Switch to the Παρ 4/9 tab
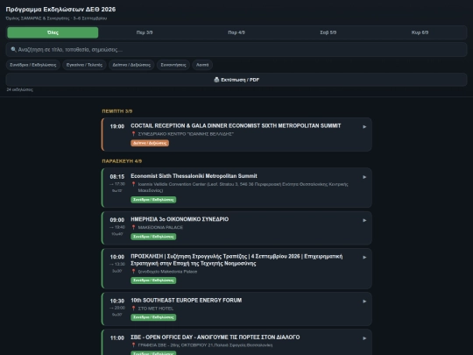The height and width of the screenshot is (355, 473). (236, 32)
